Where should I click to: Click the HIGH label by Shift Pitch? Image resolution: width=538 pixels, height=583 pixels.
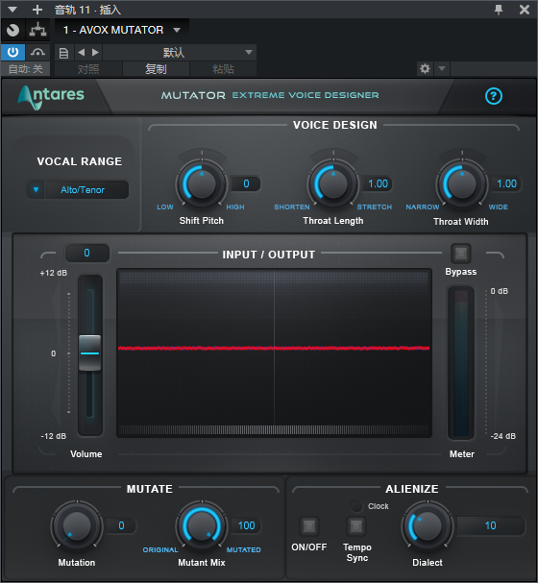(x=235, y=207)
